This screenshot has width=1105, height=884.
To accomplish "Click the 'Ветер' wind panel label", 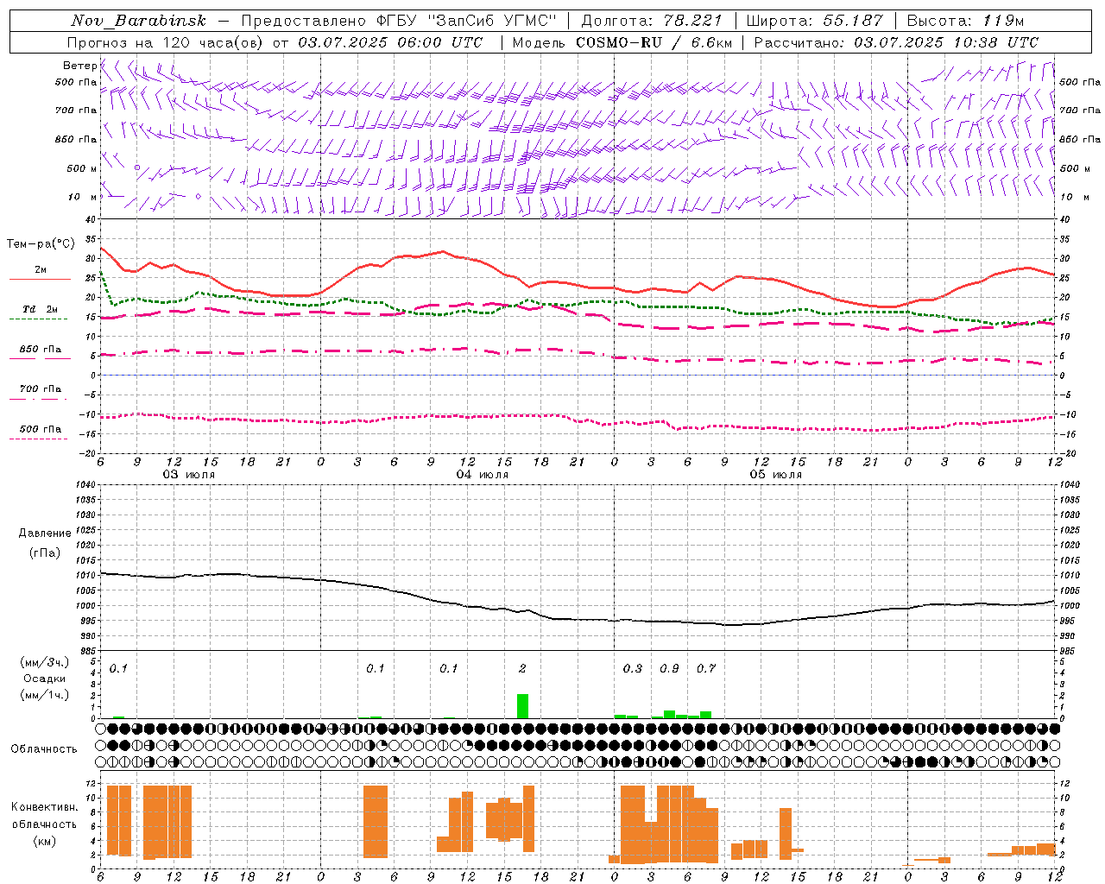I will (x=79, y=66).
